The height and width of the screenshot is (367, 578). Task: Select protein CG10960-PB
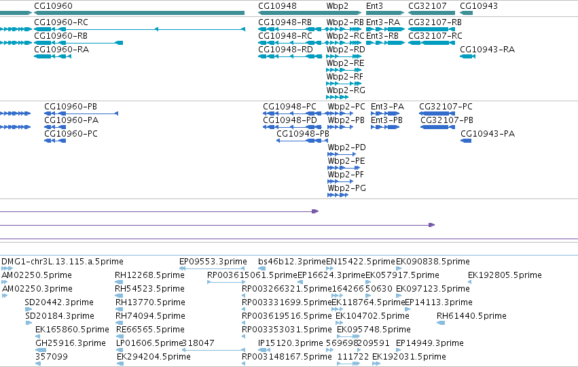click(x=81, y=113)
